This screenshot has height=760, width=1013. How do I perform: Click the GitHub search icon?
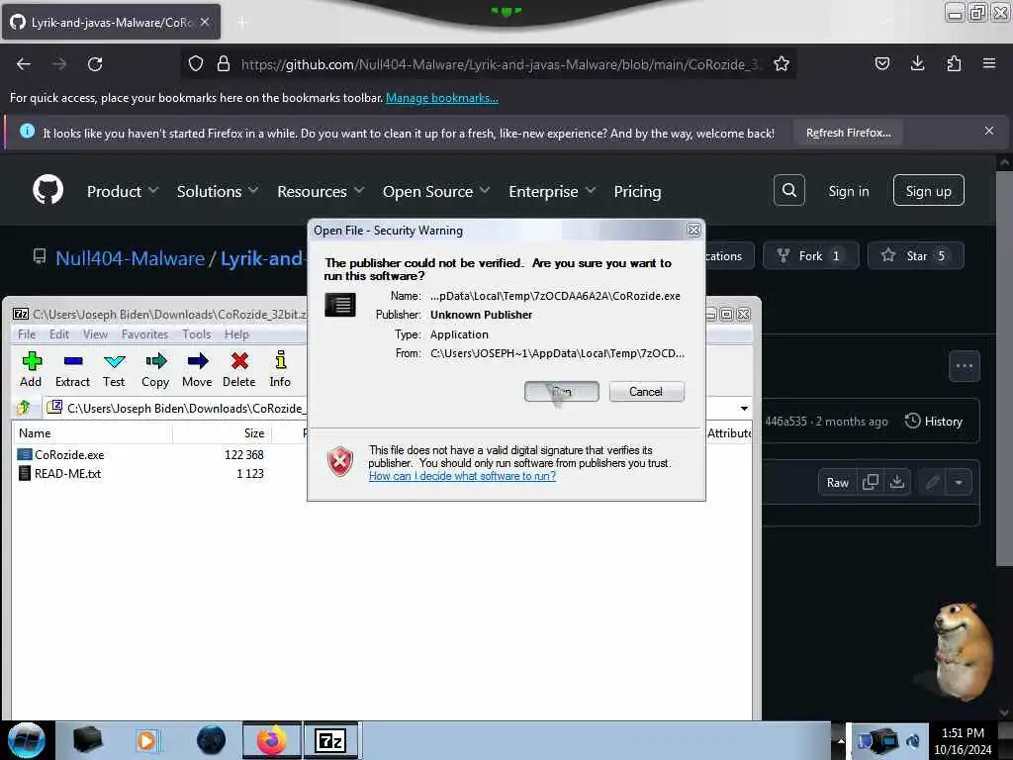click(788, 190)
